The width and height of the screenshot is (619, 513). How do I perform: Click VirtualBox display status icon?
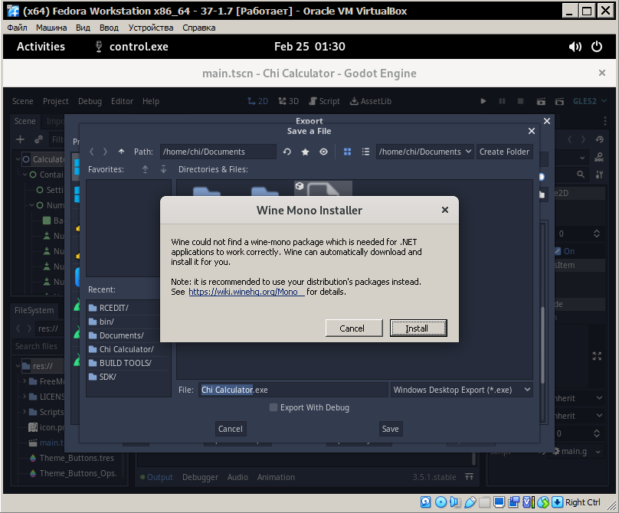499,502
